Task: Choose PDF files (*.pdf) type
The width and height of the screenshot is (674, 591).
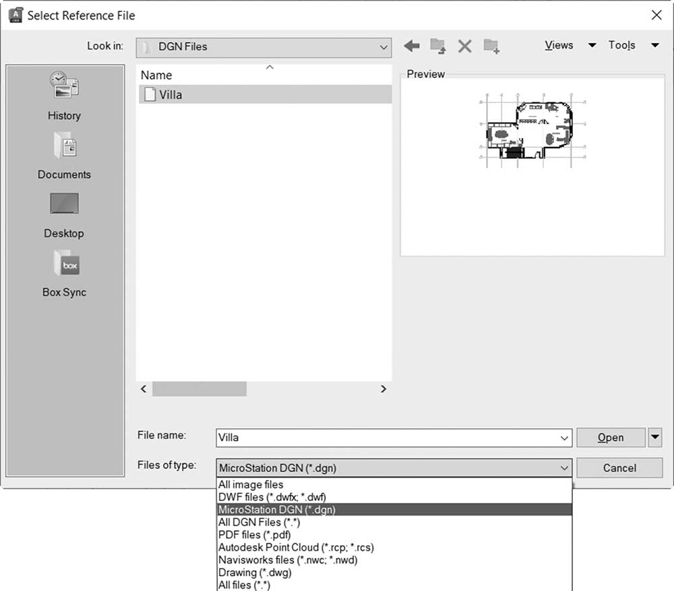Action: (394, 534)
